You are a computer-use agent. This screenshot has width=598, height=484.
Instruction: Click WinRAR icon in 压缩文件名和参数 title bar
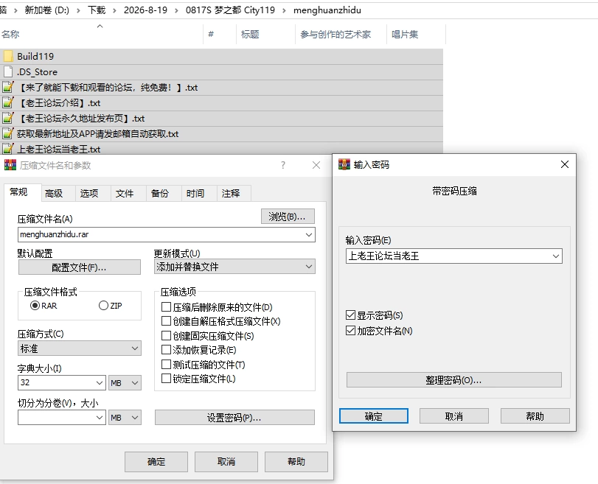(10, 165)
